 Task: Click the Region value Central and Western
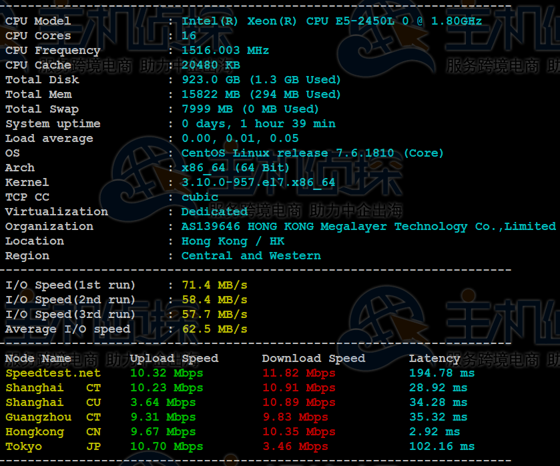click(x=251, y=255)
